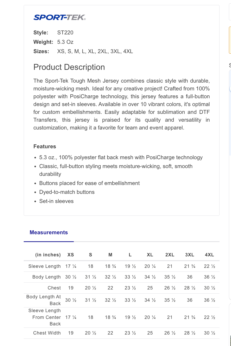Click the Features heading
231x346 pixels.
coord(45,146)
